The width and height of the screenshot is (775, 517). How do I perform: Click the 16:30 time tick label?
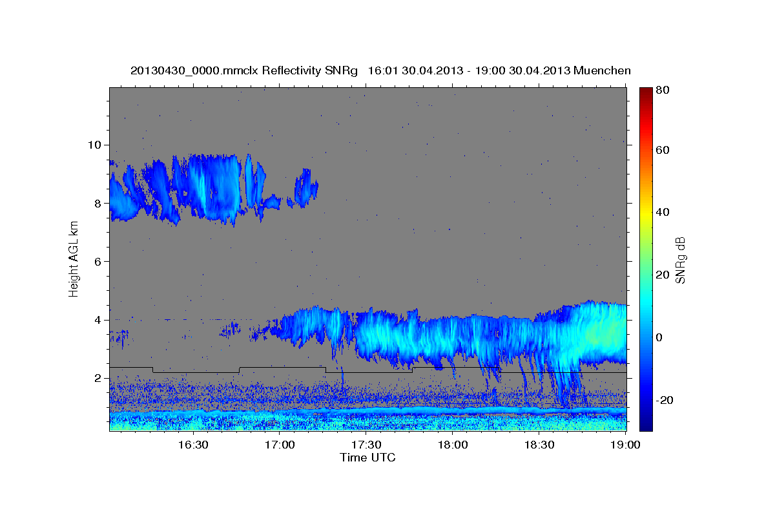click(192, 445)
